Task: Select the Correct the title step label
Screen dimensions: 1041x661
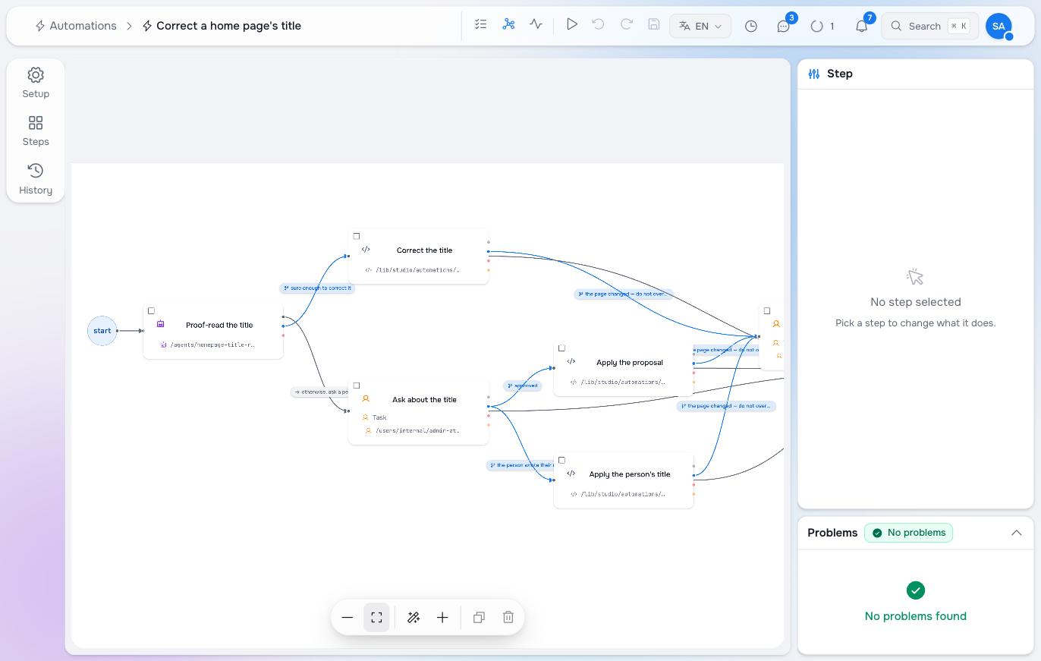Action: coord(424,250)
